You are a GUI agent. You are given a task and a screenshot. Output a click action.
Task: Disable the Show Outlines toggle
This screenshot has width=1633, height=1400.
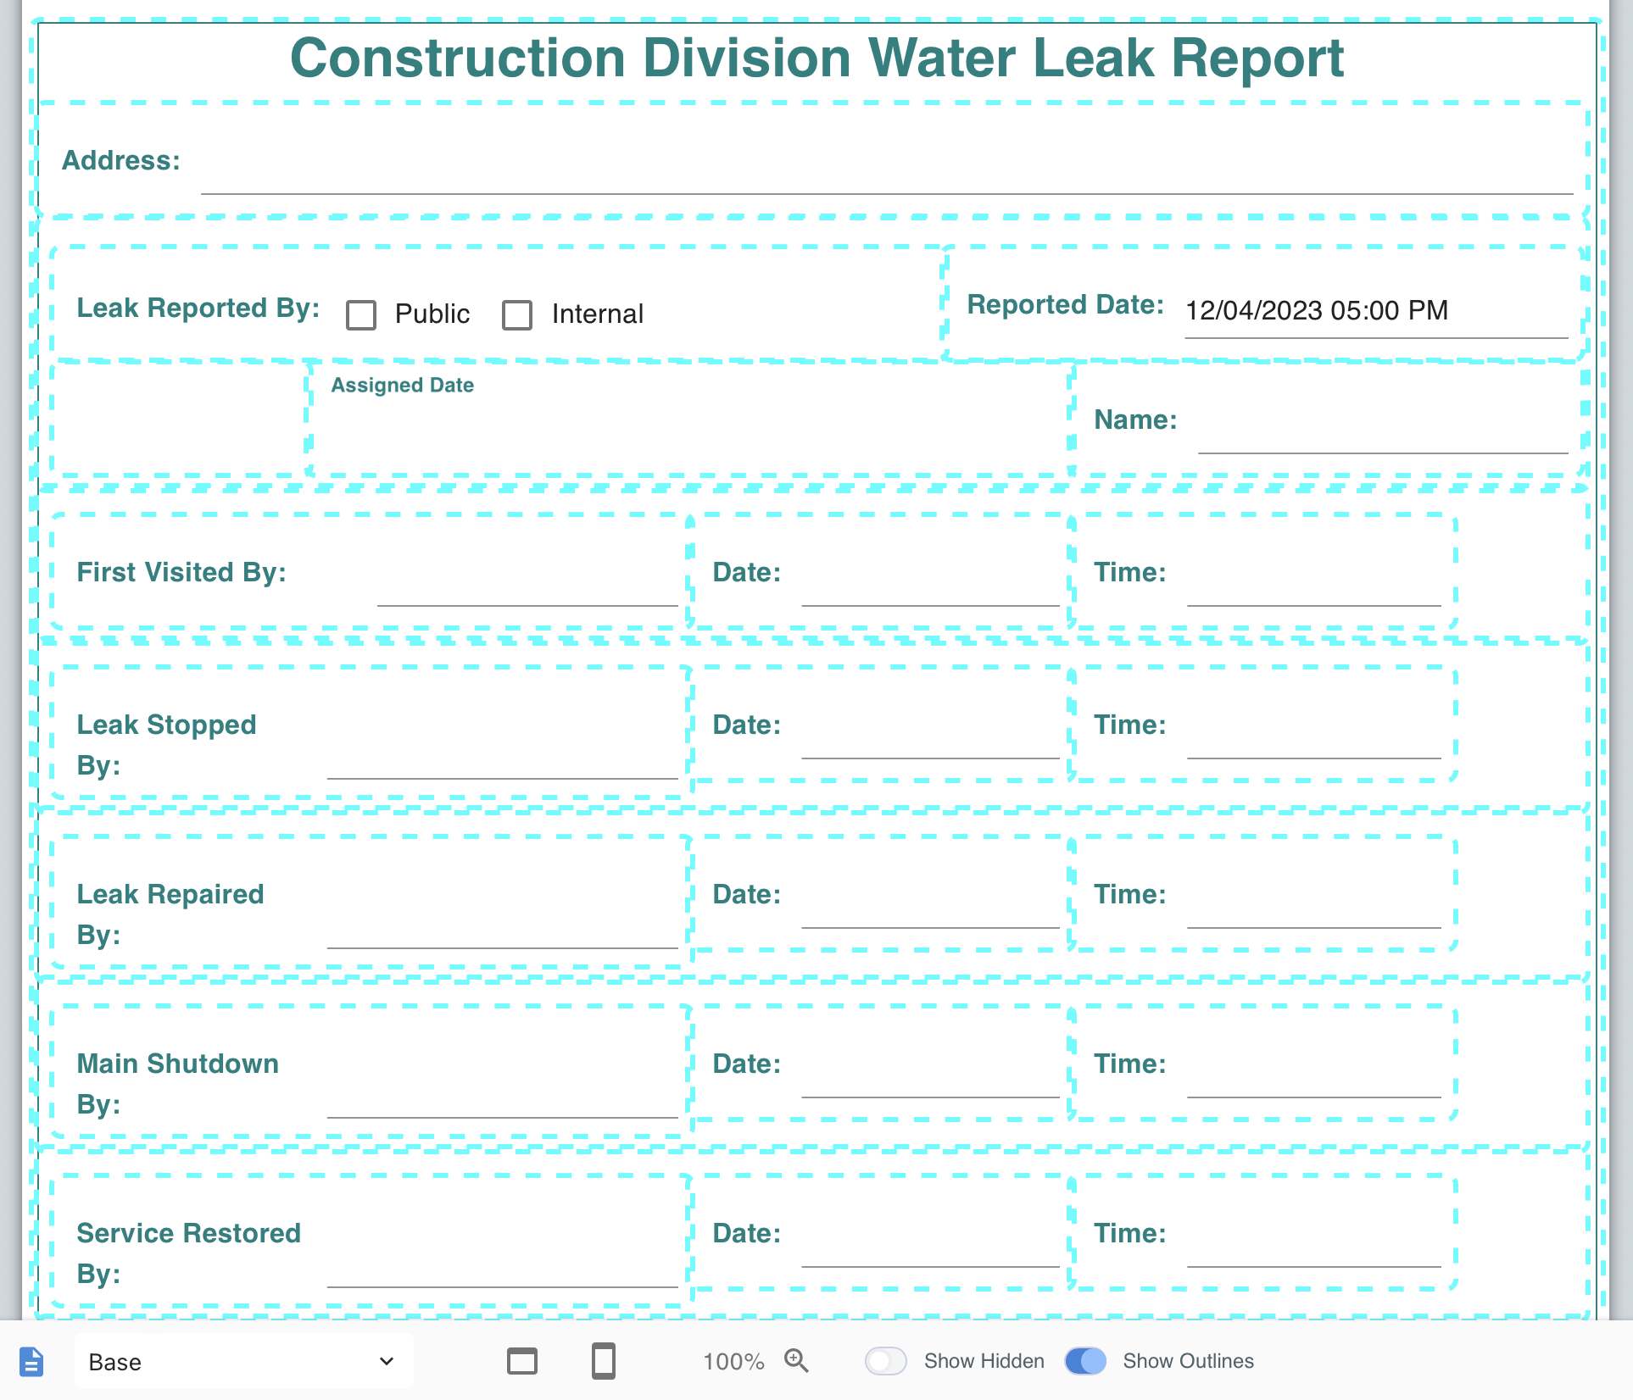[x=1085, y=1361]
